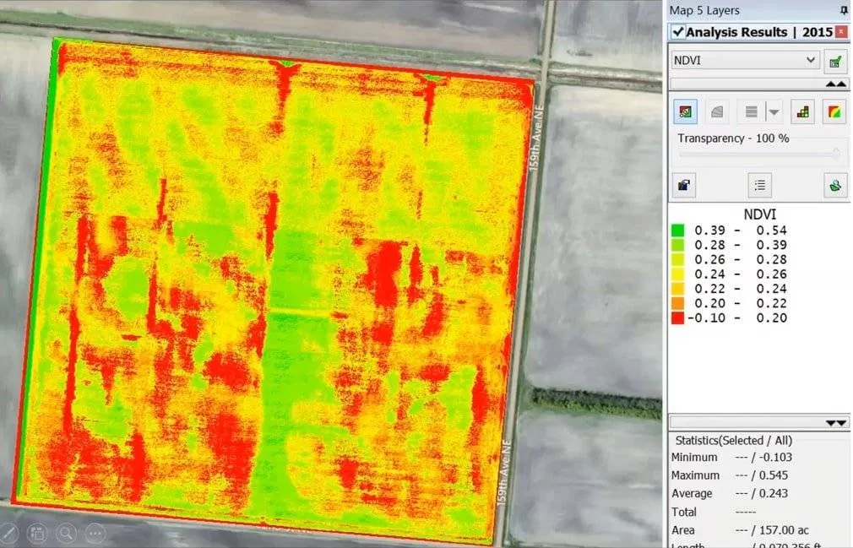Click the green checkmark edit icon beside NDVI
Image resolution: width=853 pixels, height=548 pixels.
(x=834, y=61)
